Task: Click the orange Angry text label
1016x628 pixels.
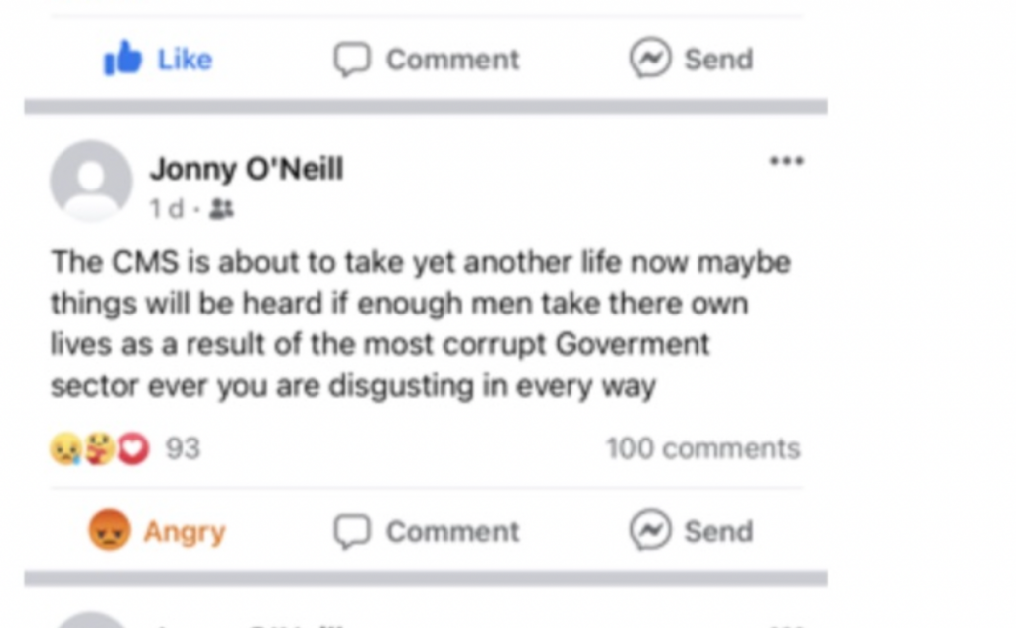Action: click(185, 532)
